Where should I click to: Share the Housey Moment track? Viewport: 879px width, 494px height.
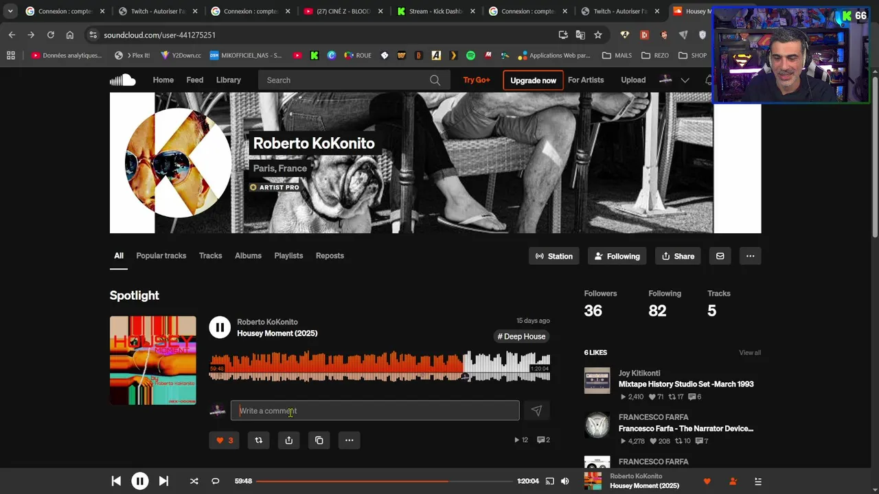coord(288,440)
